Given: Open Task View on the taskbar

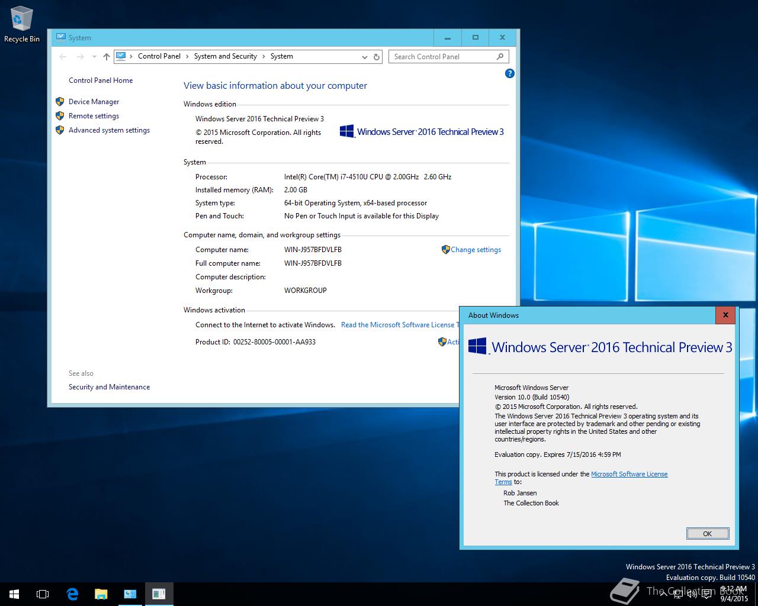Looking at the screenshot, I should coord(43,594).
